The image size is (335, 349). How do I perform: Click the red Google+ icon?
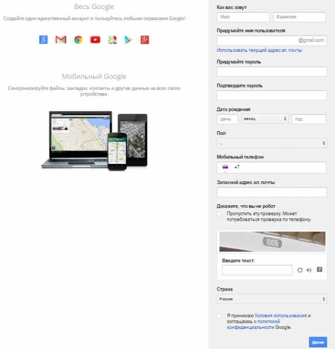pyautogui.click(x=145, y=40)
